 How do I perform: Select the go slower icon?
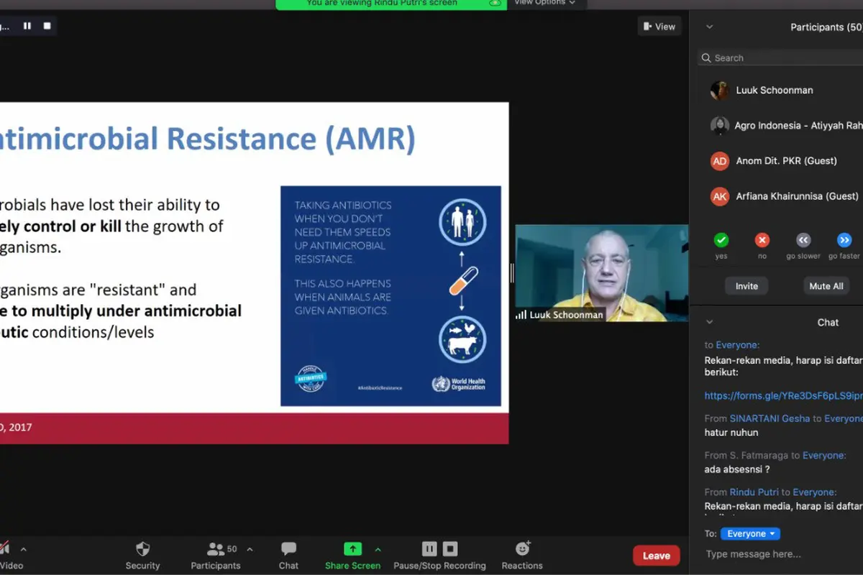click(x=803, y=240)
